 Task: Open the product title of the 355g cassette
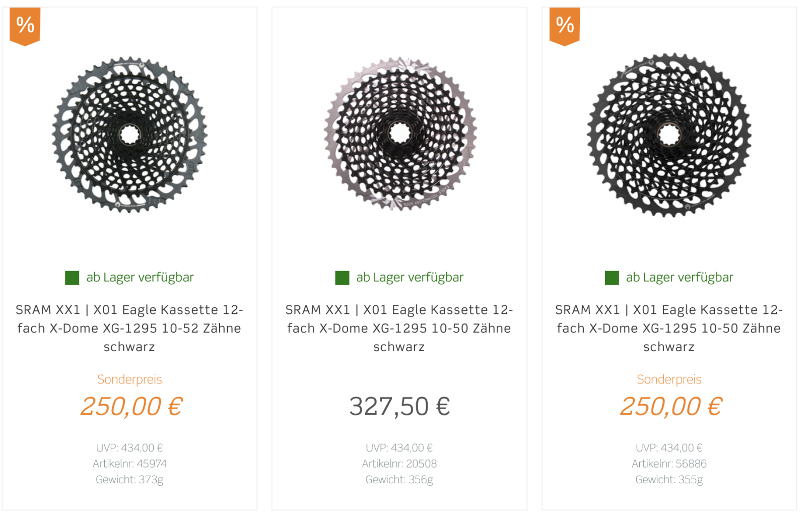[x=669, y=328]
